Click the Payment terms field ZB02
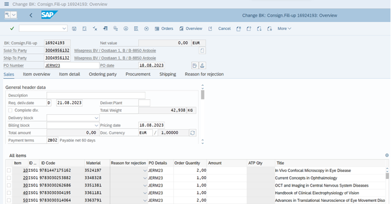391x204 pixels. (x=52, y=140)
